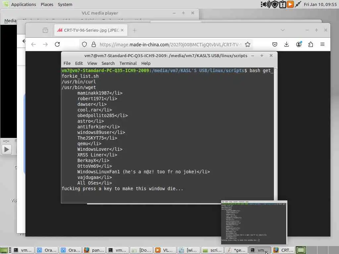This screenshot has width=339, height=254.
Task: Open the Applications menu in top panel
Action: point(24,4)
